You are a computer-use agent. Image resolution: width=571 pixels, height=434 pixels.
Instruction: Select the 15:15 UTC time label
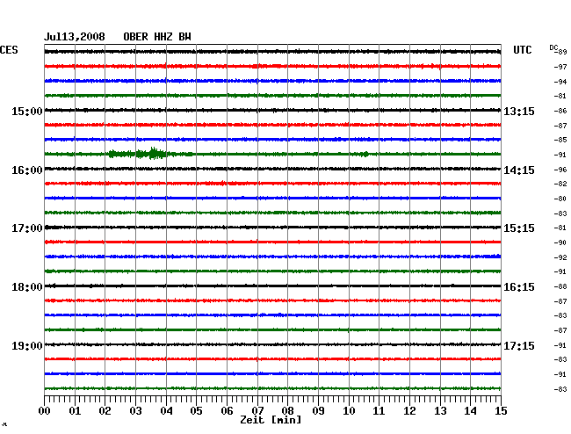pos(519,228)
